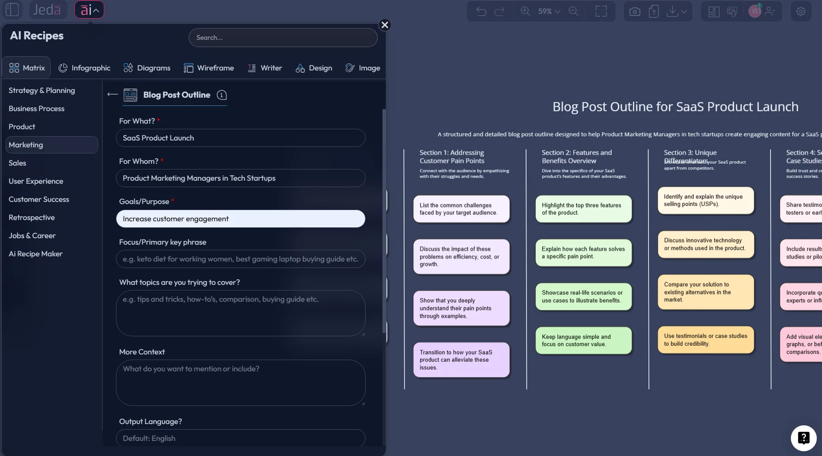Click inside the Search recipes field
822x456 pixels.
(283, 38)
